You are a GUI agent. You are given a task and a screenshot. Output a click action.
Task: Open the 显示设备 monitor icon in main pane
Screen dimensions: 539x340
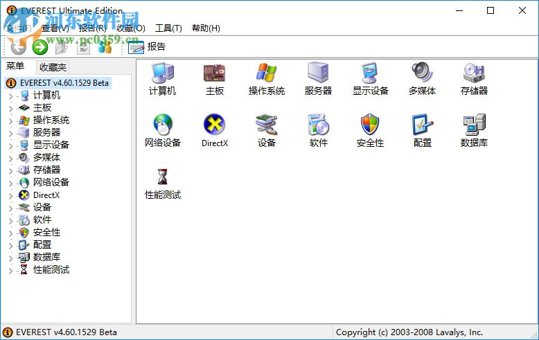point(370,73)
